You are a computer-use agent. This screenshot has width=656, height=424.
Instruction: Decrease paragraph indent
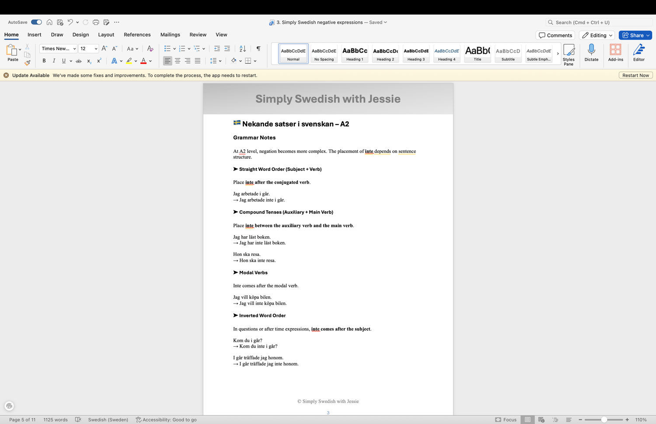(217, 48)
